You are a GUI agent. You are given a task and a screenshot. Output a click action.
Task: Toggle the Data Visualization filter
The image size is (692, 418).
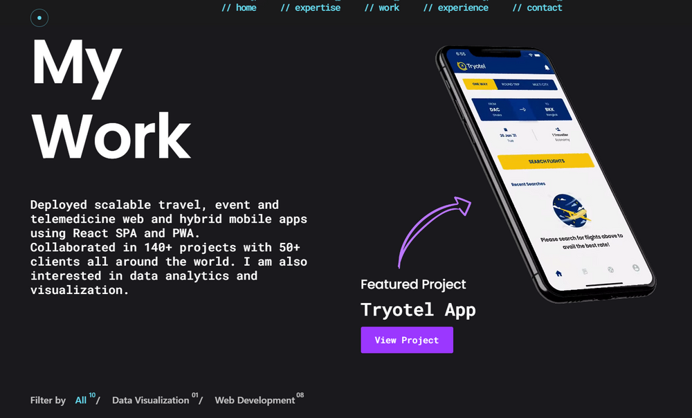(x=151, y=400)
